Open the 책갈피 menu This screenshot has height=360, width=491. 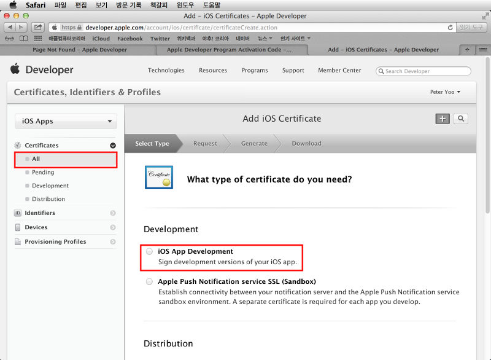point(159,5)
